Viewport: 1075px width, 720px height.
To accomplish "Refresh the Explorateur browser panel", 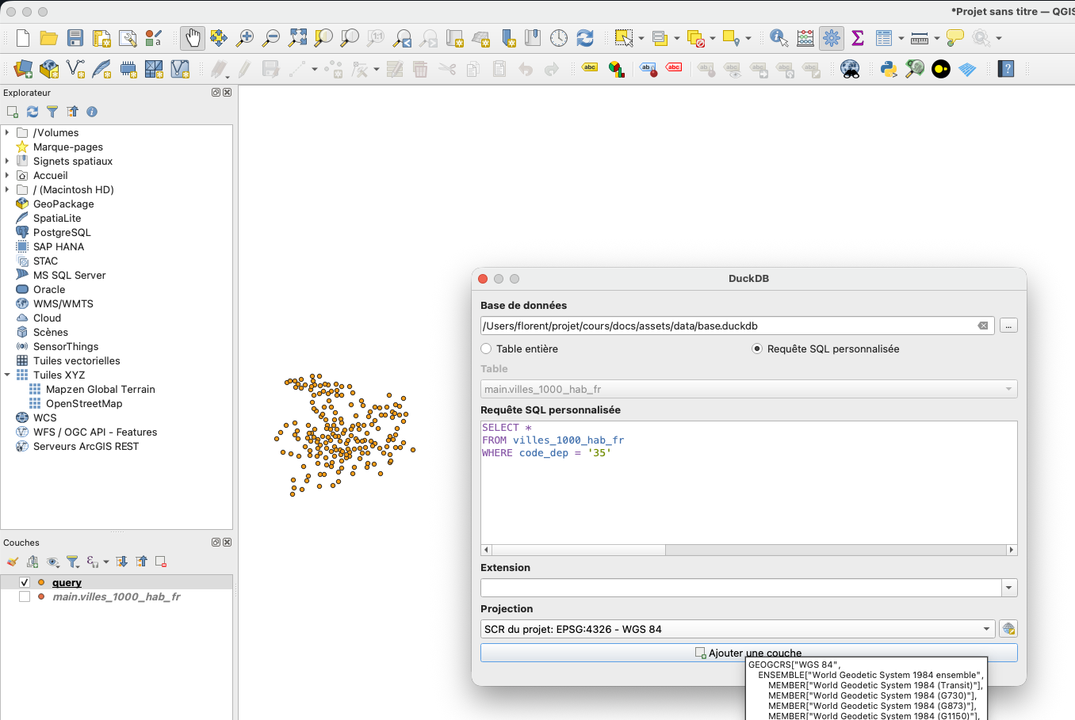I will tap(33, 112).
